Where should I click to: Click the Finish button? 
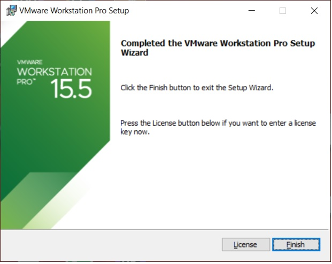pyautogui.click(x=296, y=245)
